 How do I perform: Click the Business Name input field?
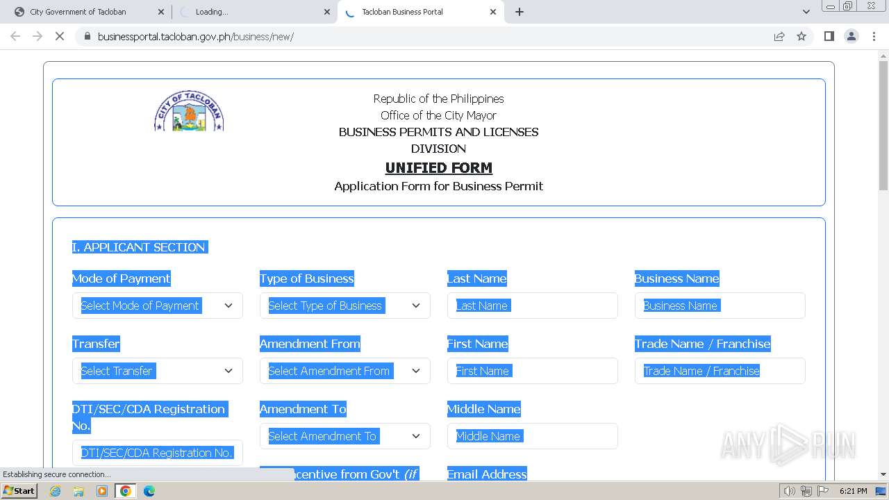[720, 306]
